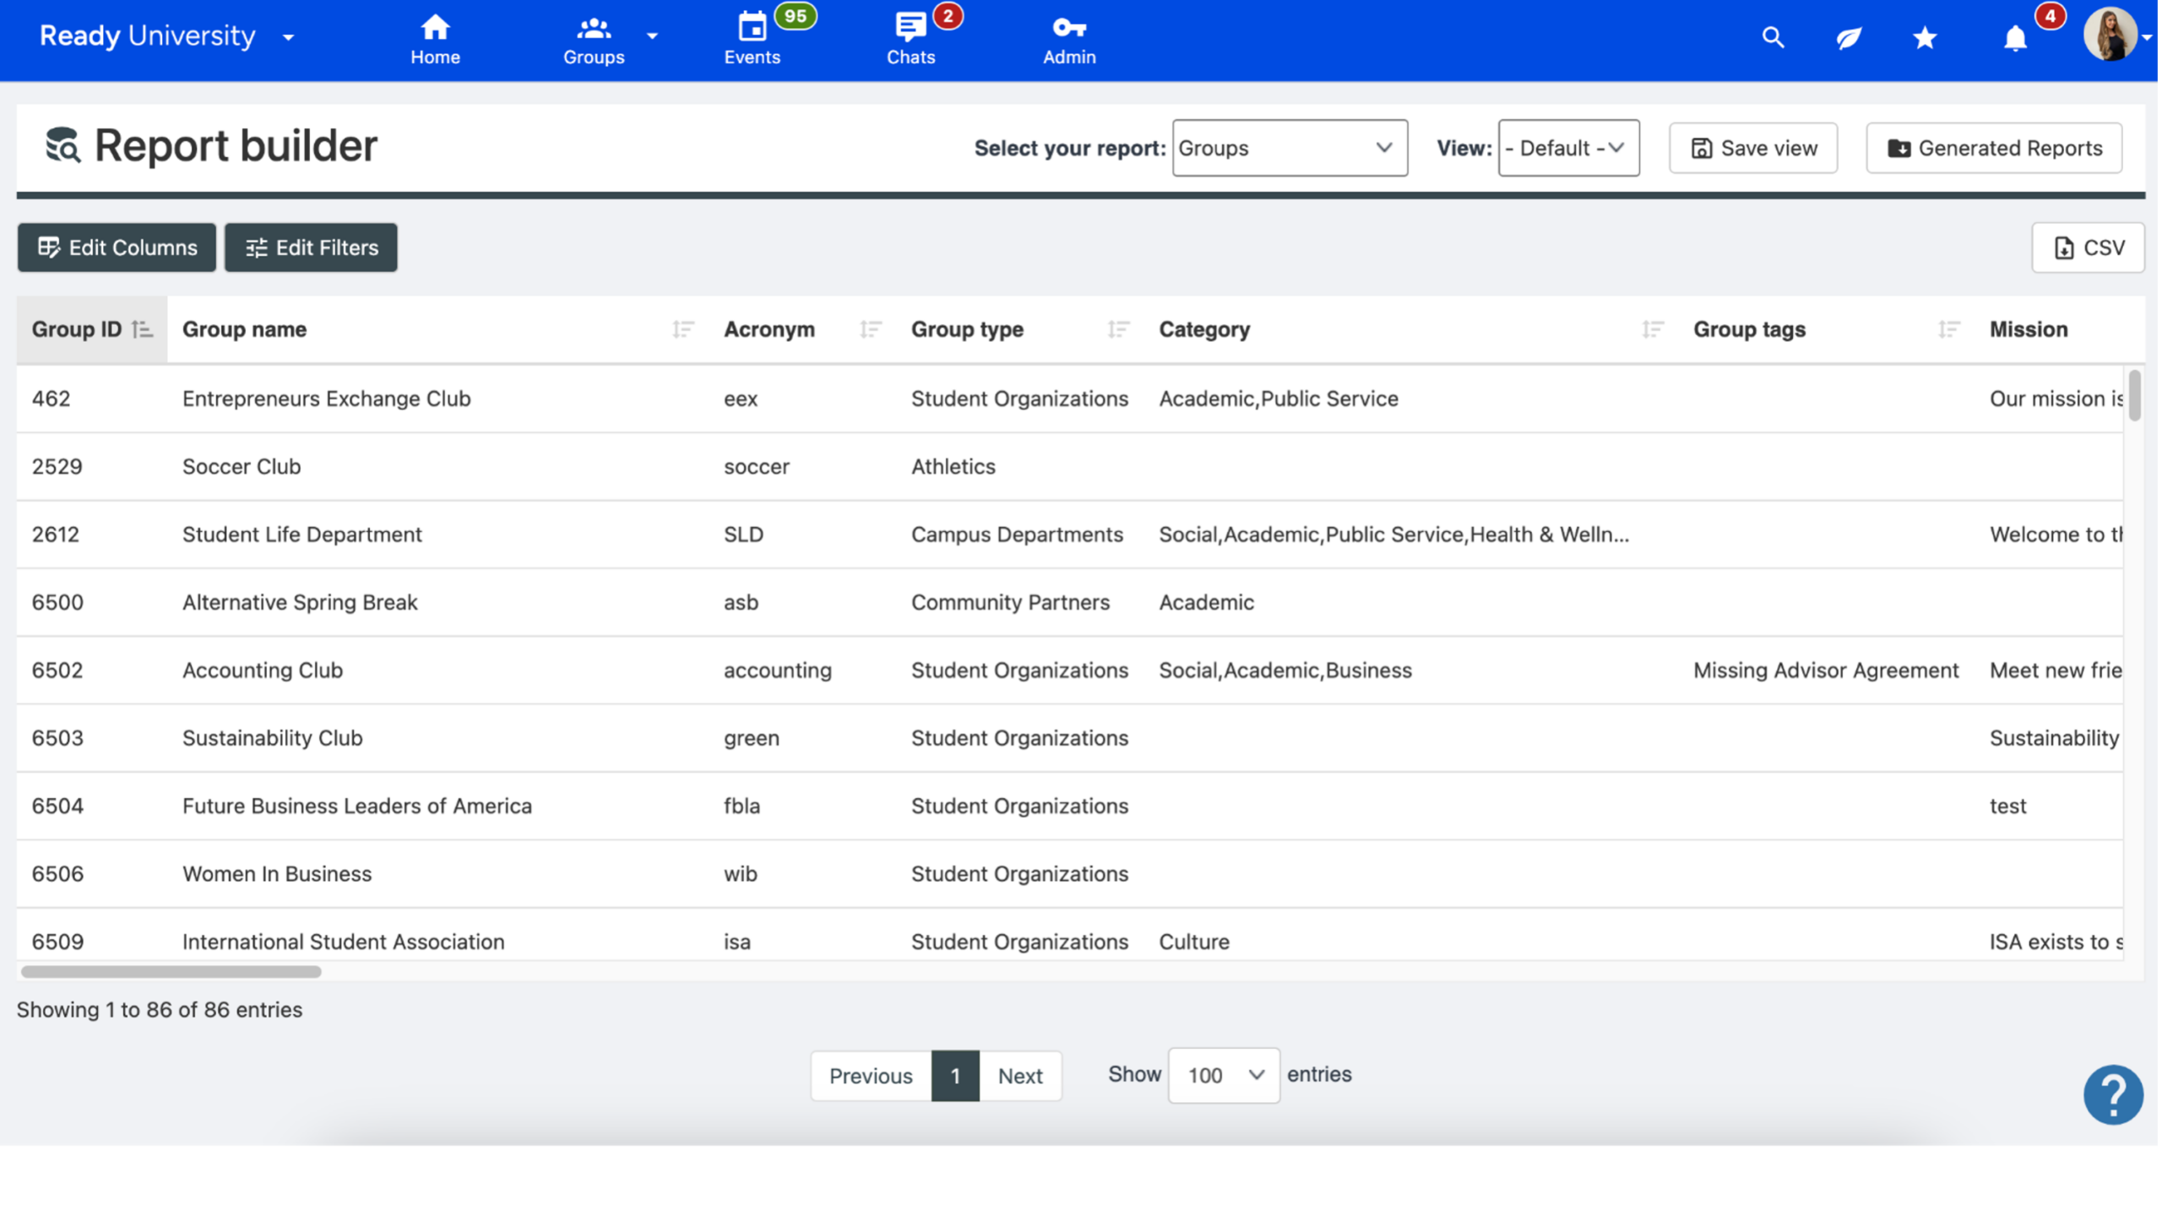The height and width of the screenshot is (1216, 2162).
Task: Open the Select your report dropdown
Action: 1289,148
